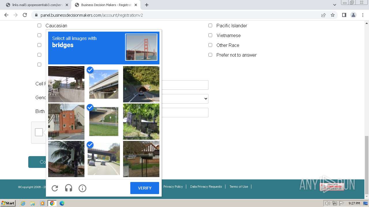Open captcha help info icon
Image resolution: width=369 pixels, height=207 pixels.
tap(82, 188)
